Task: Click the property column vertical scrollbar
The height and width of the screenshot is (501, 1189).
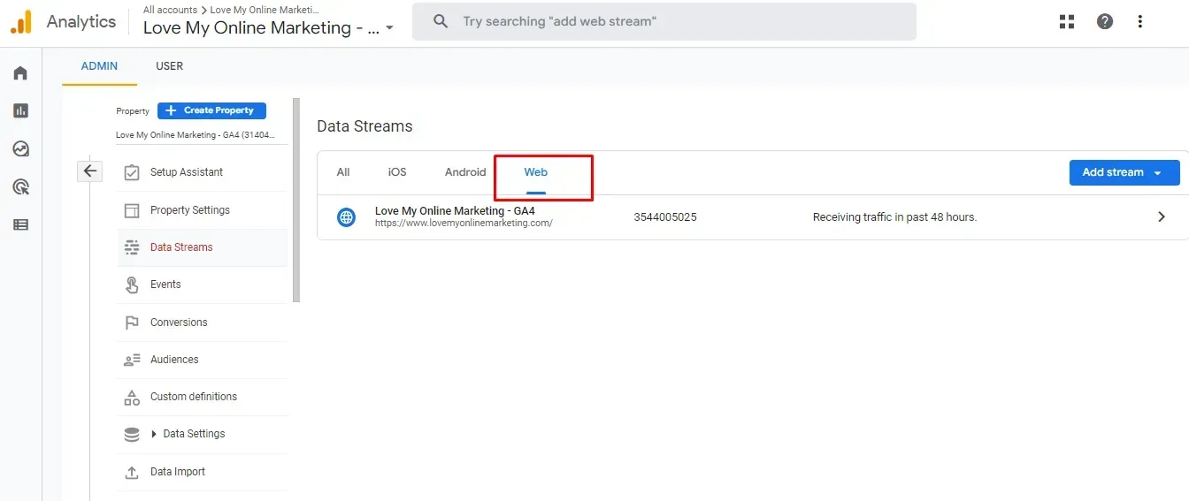Action: (x=296, y=201)
